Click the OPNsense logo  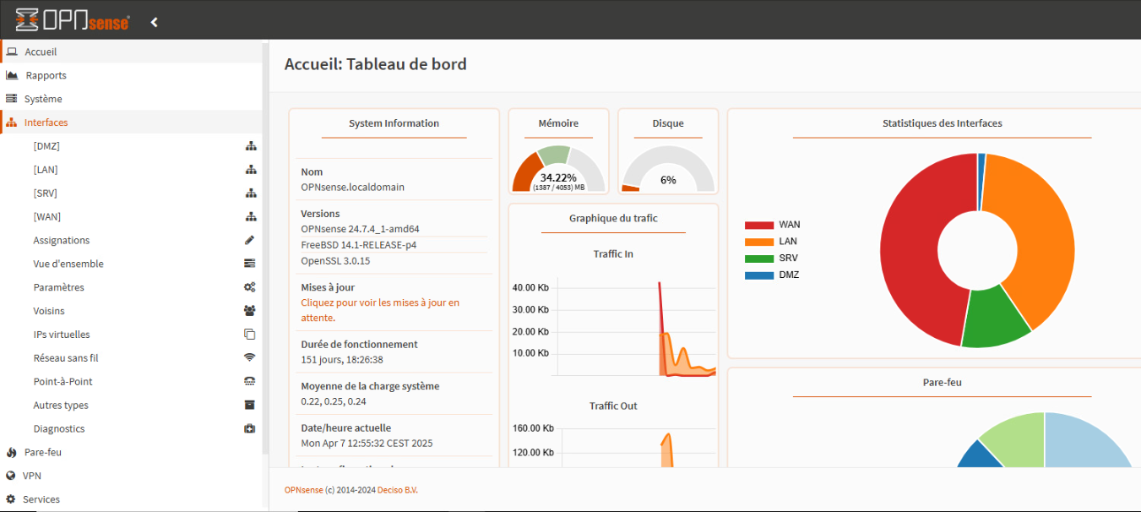[73, 20]
